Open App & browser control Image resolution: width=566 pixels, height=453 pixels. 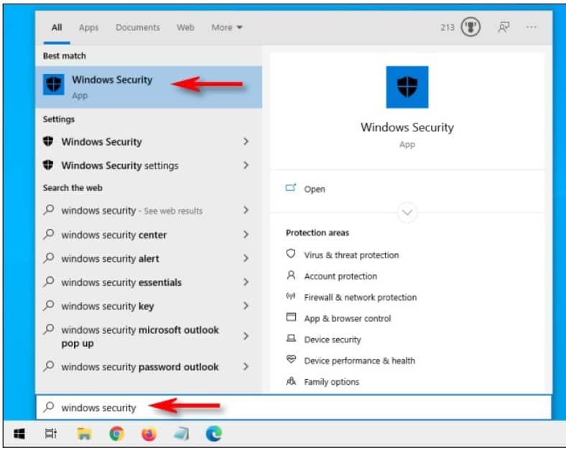[x=347, y=319]
